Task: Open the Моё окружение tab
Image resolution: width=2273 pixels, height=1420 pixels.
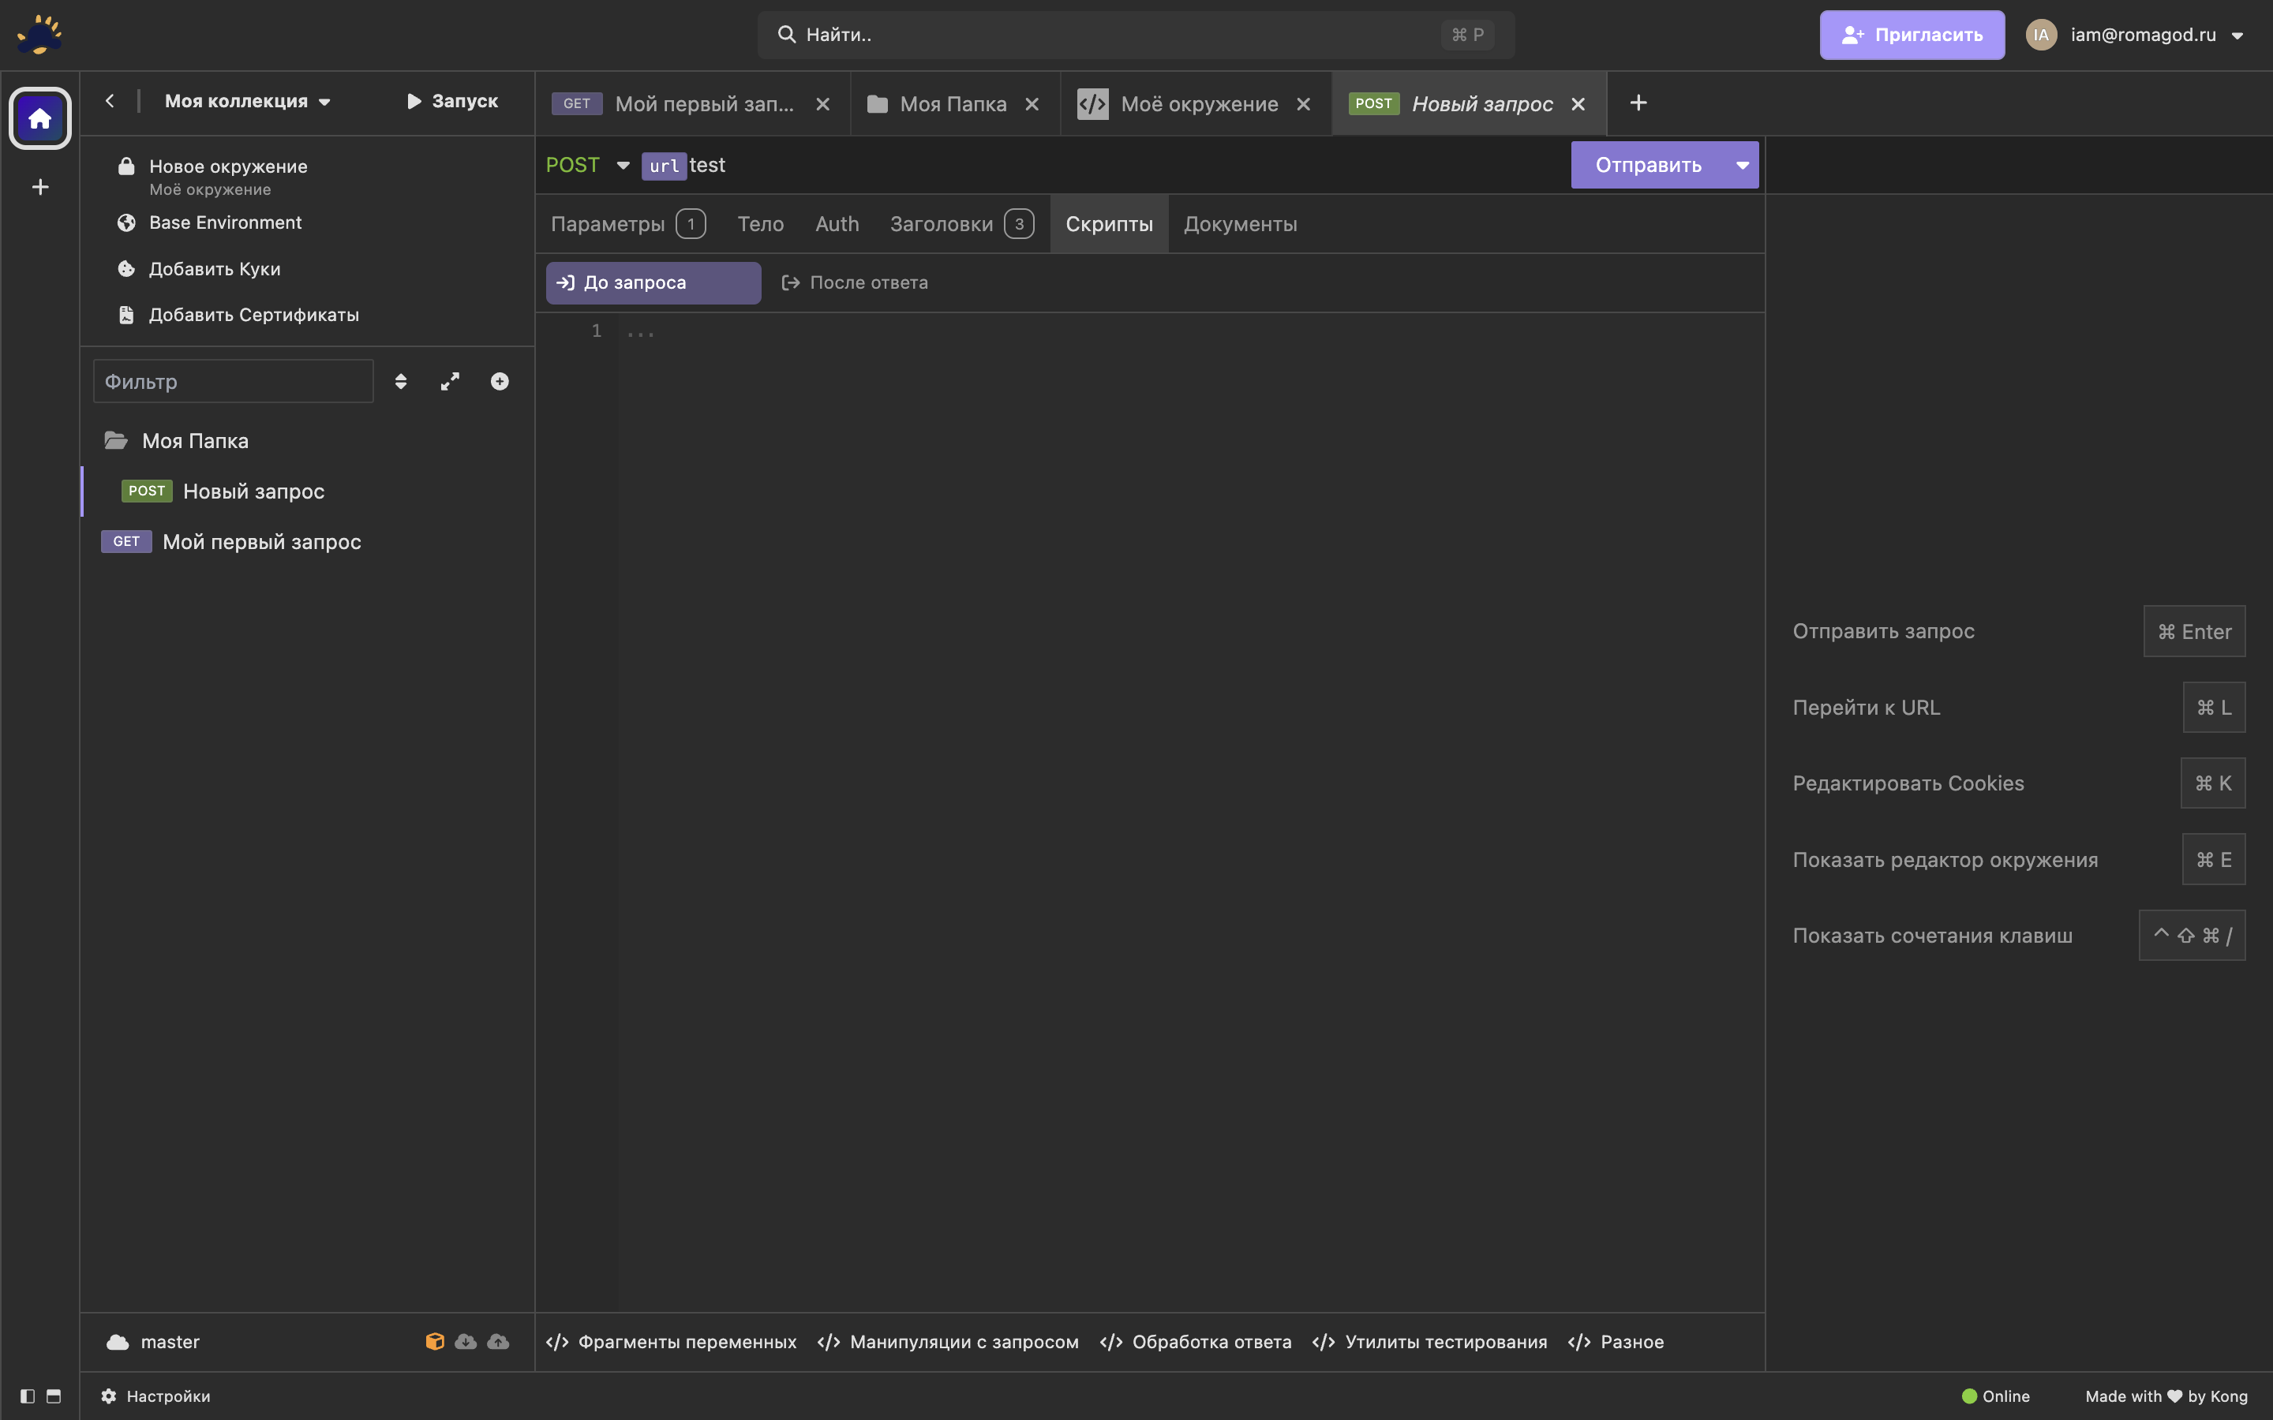Action: (x=1200, y=103)
